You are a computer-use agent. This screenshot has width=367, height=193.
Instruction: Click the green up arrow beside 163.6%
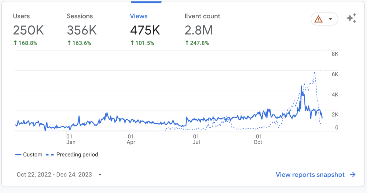coord(69,43)
